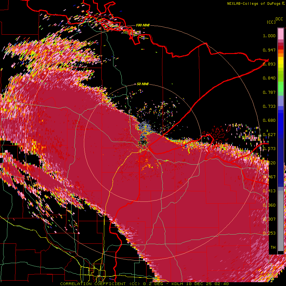
Task: Click the 0.947 scale value
Action: [269, 50]
